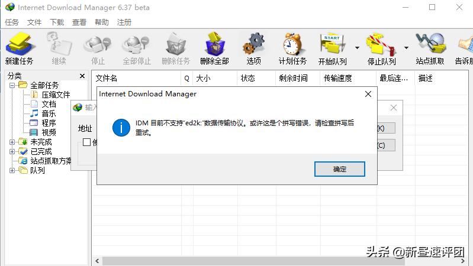Close the ed2k error message dialog
The width and height of the screenshot is (473, 266).
click(x=368, y=94)
